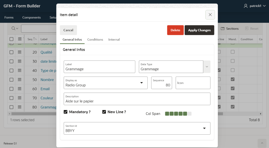
Task: Open the Qualité item link
Action: point(46,52)
